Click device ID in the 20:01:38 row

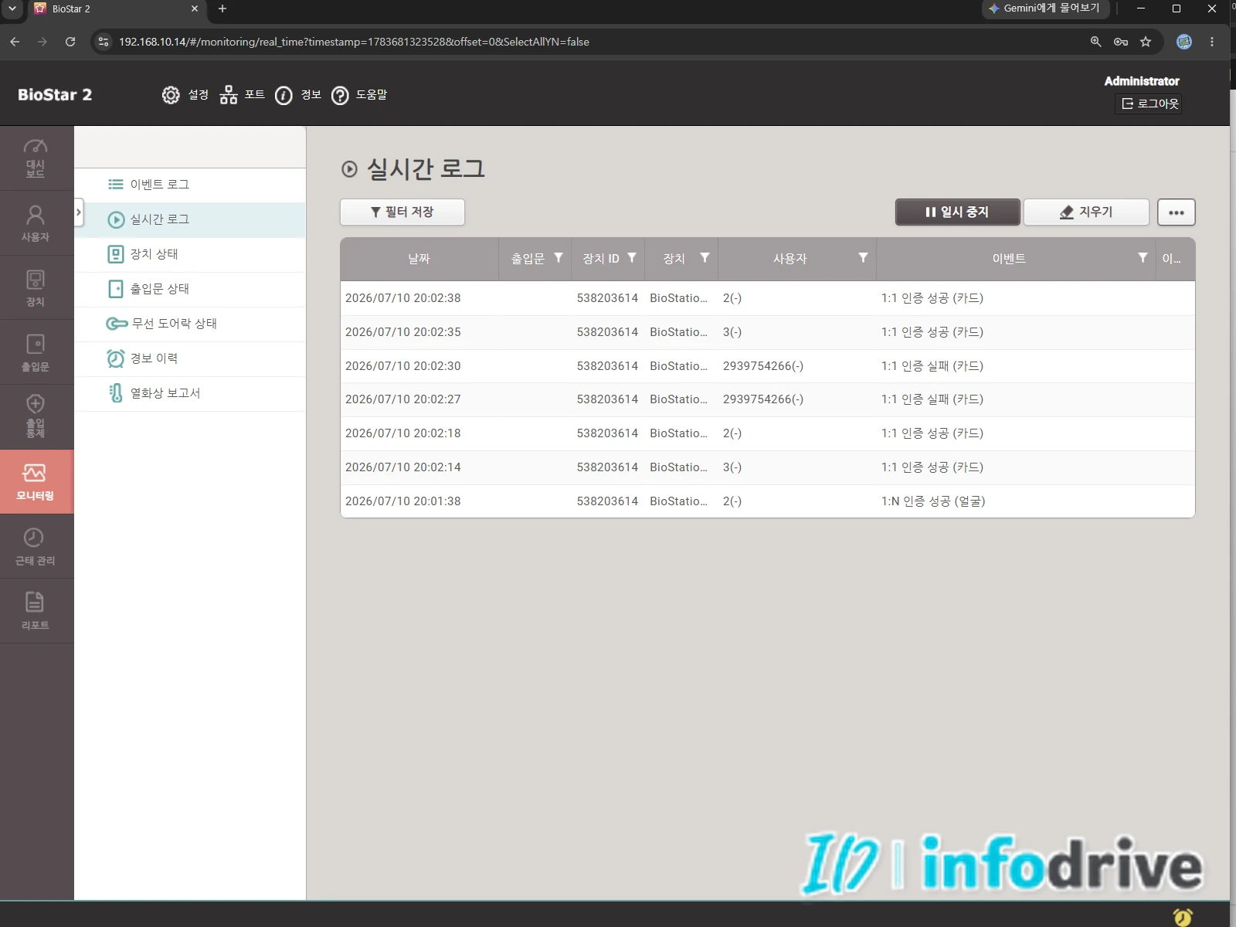[607, 501]
